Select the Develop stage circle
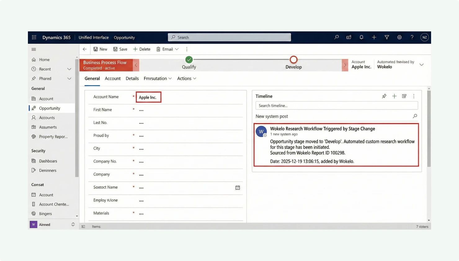Screen dimensions: 459x261 293,59
